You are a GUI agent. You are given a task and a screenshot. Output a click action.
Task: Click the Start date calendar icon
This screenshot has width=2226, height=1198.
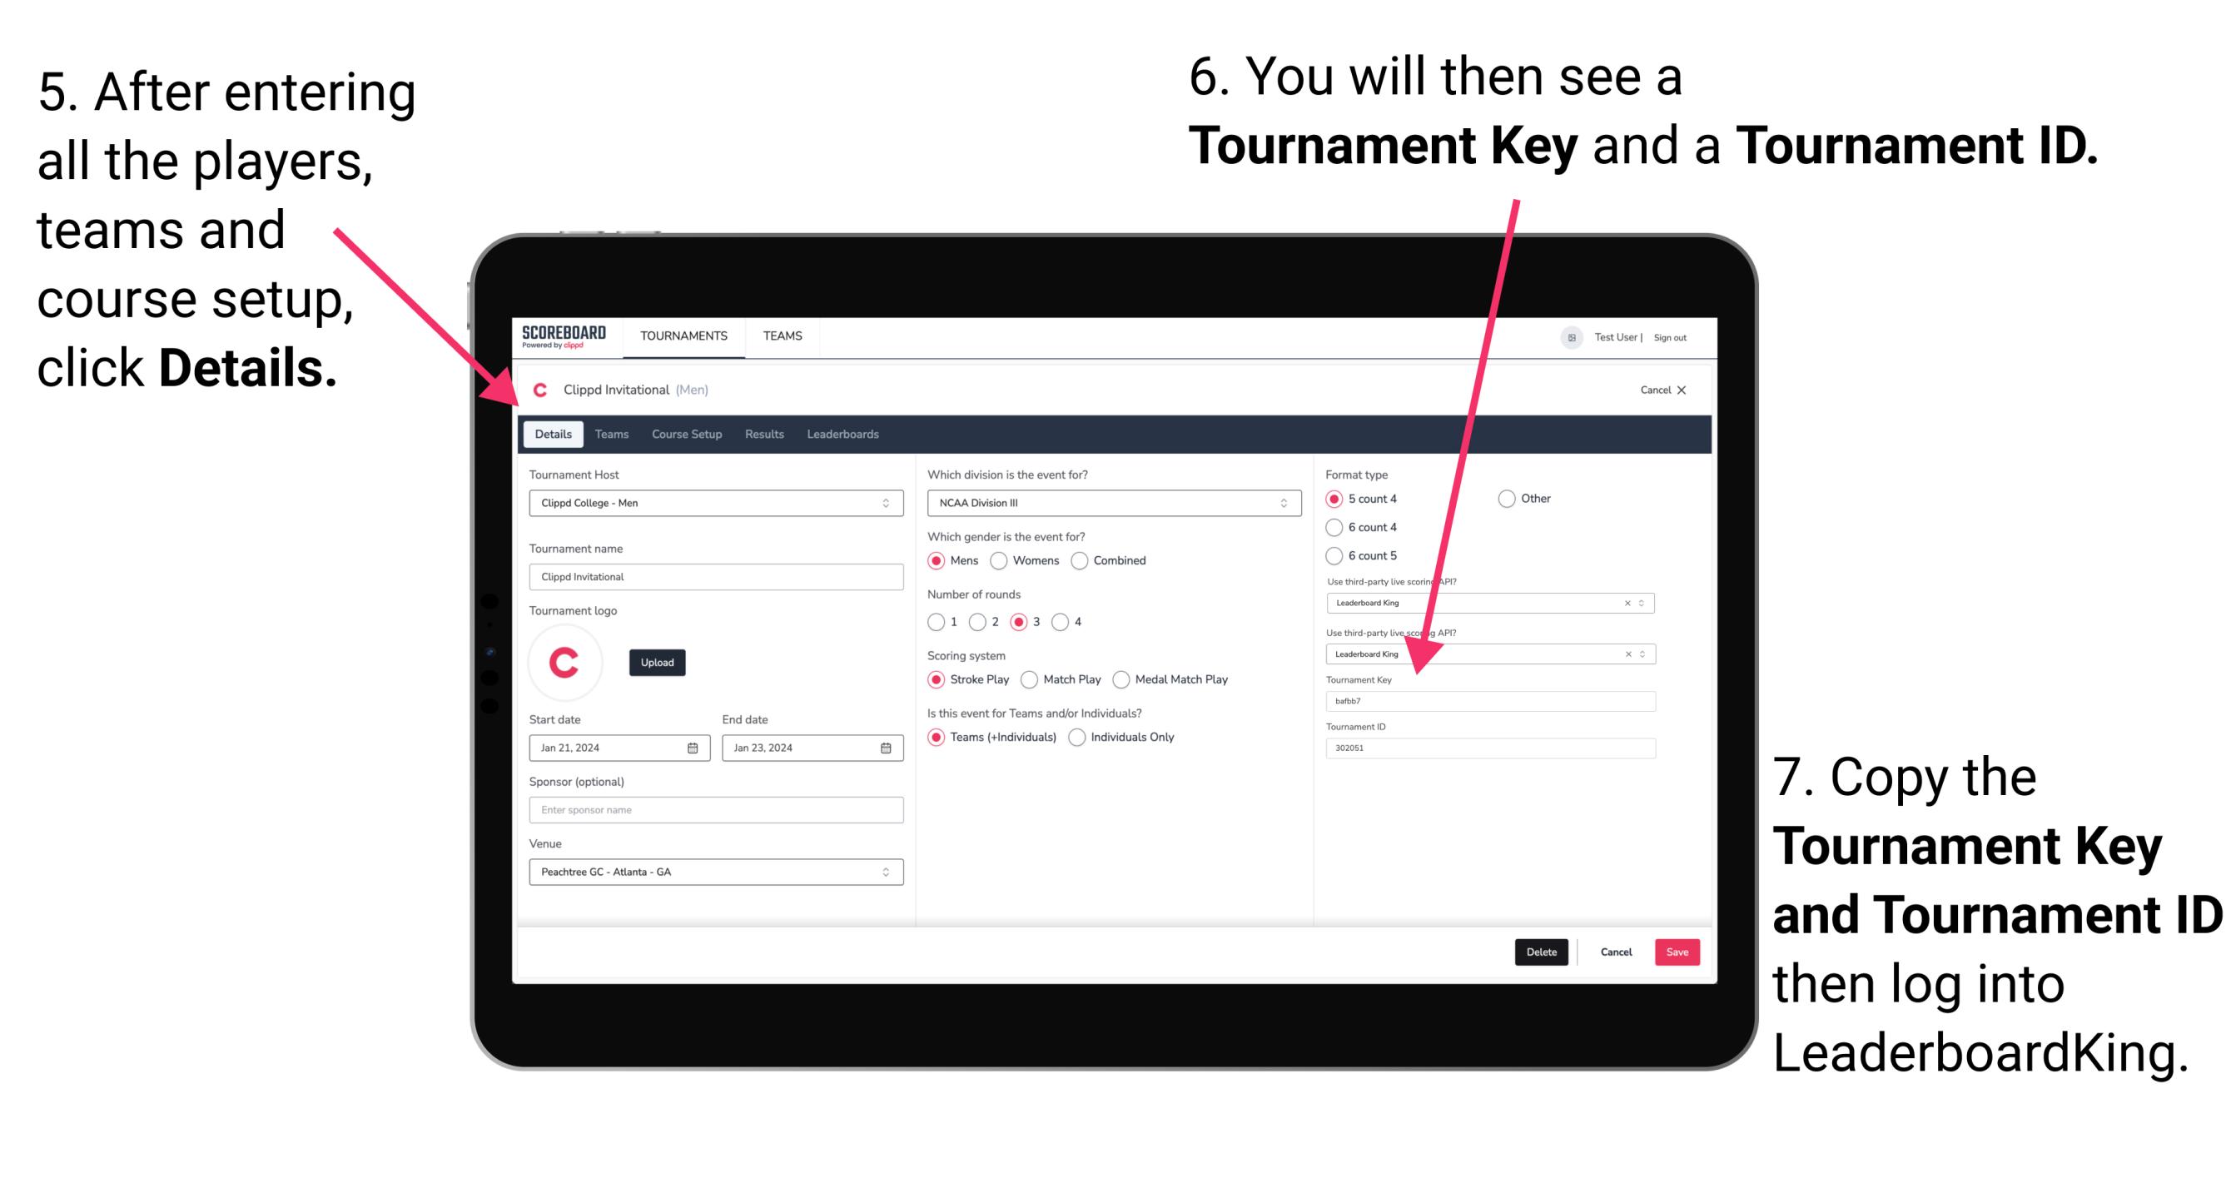pos(693,747)
